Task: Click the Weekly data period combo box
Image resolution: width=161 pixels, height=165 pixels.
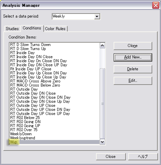Action: coord(76,17)
